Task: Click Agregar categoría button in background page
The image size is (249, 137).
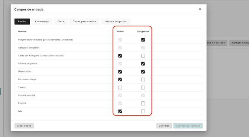Action: point(239,43)
